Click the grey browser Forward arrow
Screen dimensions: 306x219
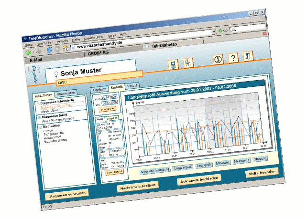[x=39, y=52]
